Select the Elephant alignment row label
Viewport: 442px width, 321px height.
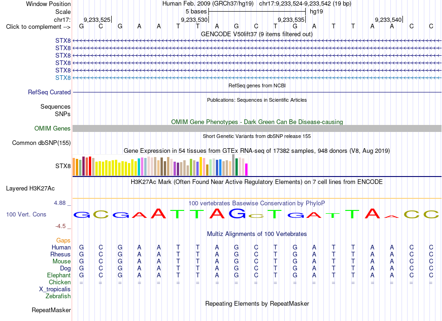59,275
